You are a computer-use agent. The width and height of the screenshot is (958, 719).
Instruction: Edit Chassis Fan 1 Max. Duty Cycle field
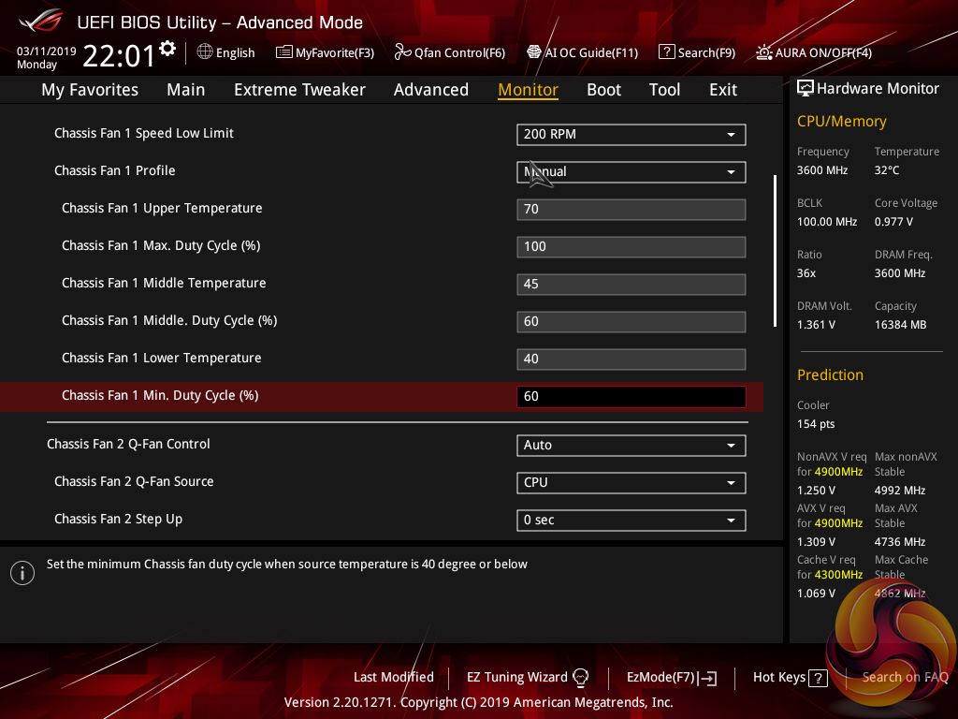631,246
